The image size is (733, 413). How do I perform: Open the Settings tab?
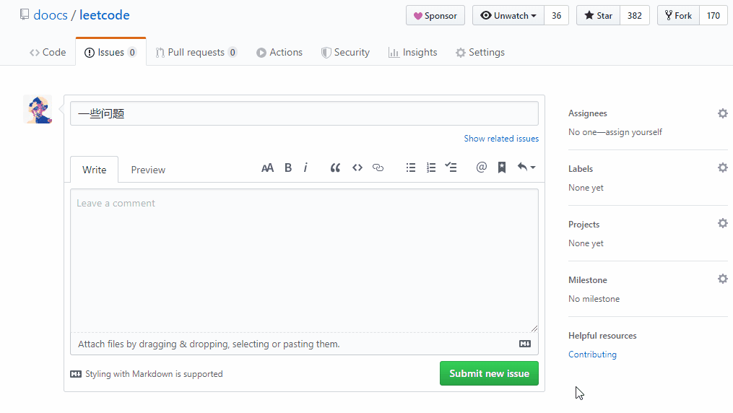click(480, 52)
